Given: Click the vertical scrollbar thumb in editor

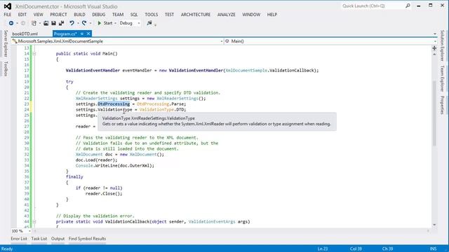Looking at the screenshot, I should [434, 113].
